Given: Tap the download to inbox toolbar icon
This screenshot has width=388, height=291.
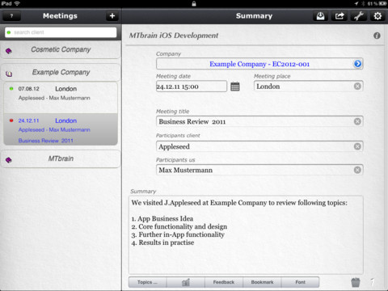Looking at the screenshot, I should [x=320, y=16].
